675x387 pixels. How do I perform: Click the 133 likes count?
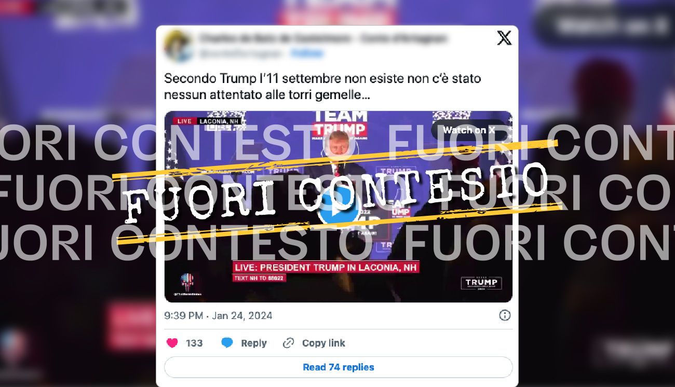tap(194, 343)
